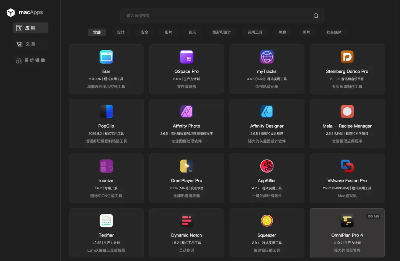
Task: Select the 设计 category tab
Action: pyautogui.click(x=121, y=32)
